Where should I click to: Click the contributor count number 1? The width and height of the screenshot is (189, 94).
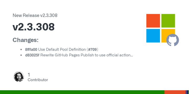29,75
